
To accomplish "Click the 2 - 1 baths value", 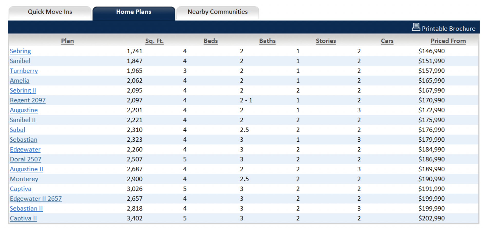I will coord(246,100).
